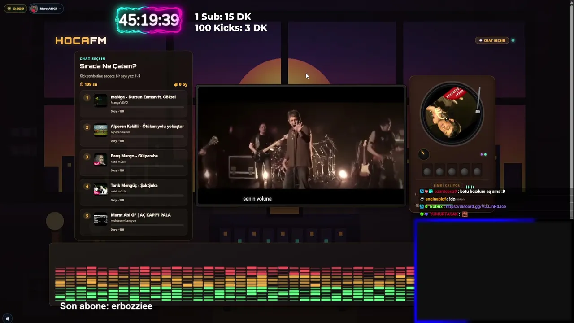Click the spinning vinyl record album art
This screenshot has width=574, height=323.
(x=452, y=113)
